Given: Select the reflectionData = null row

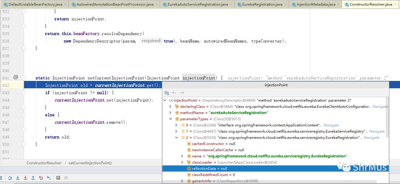Looking at the screenshot, I should pos(275,168).
